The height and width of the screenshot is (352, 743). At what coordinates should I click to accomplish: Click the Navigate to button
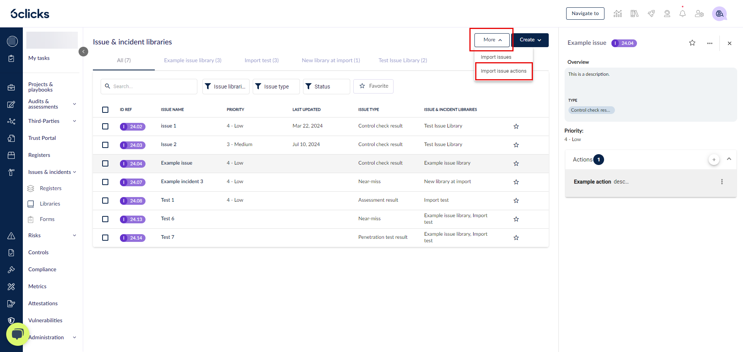585,14
